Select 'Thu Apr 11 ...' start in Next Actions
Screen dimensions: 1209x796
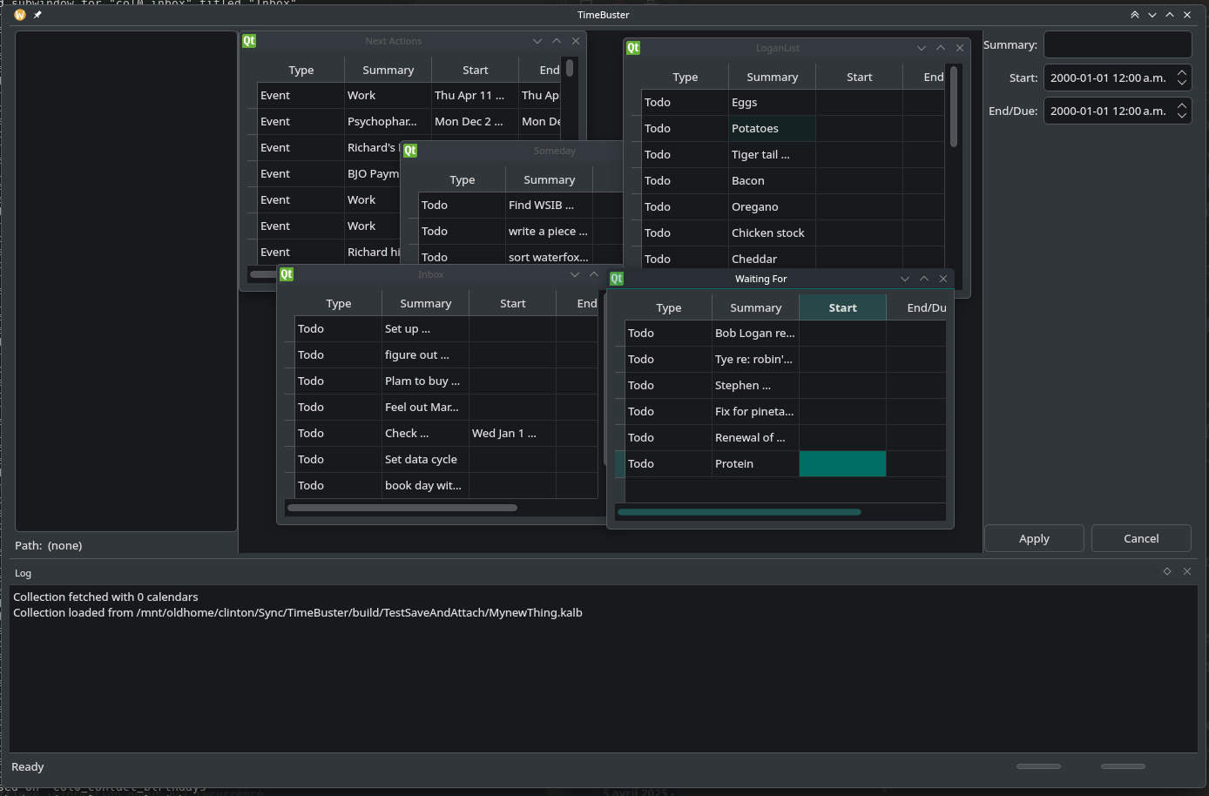[475, 95]
